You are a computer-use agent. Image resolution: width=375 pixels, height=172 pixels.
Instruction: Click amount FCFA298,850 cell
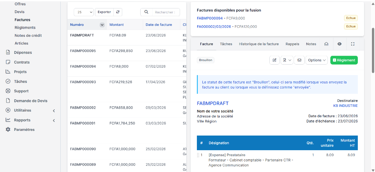(x=121, y=51)
